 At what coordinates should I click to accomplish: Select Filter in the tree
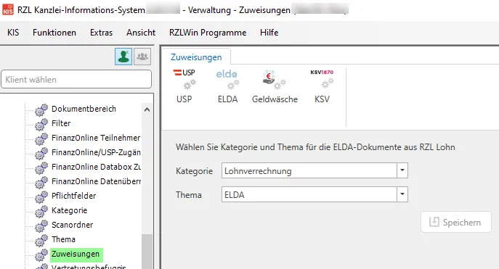pyautogui.click(x=61, y=123)
